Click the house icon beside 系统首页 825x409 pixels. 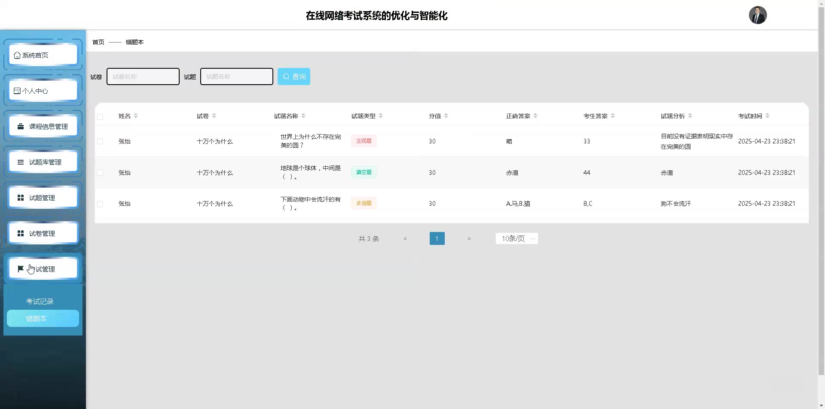pos(17,55)
